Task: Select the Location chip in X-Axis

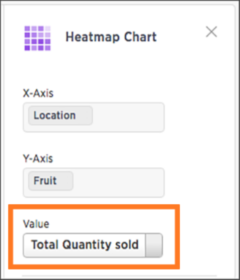Action: pos(60,116)
